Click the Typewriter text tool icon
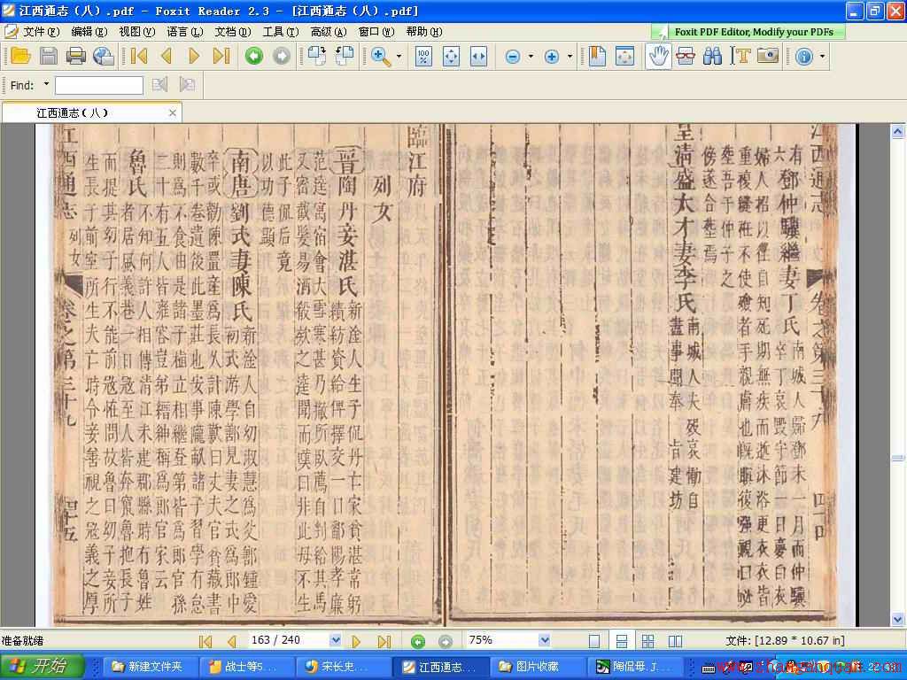Viewport: 907px width, 680px height. point(740,56)
